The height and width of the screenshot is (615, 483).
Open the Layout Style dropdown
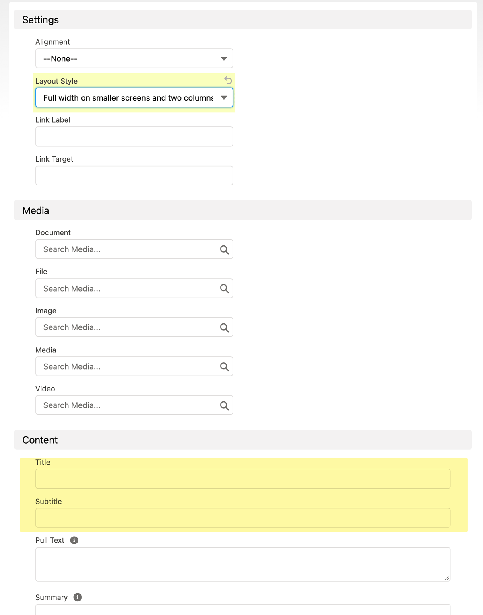[x=134, y=98]
